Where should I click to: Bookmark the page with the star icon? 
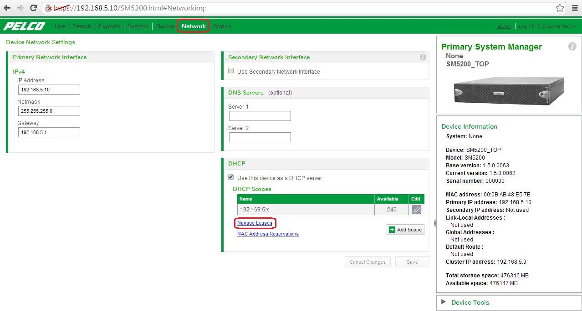tap(560, 8)
